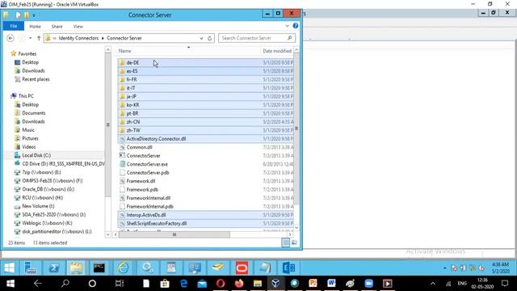Screen dimensions: 517x291
Task: Switch to large icons view button
Action: (x=294, y=242)
